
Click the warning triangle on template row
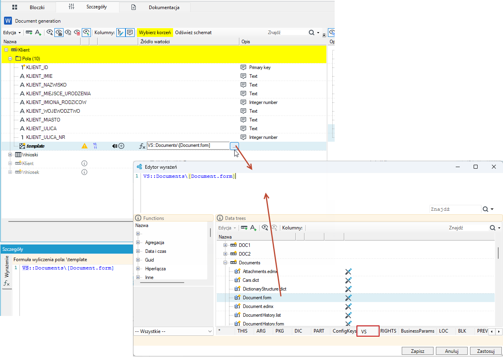tap(85, 146)
